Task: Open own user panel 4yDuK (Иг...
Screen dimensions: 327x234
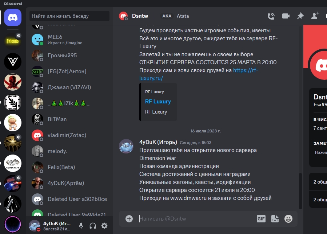Action: (51, 226)
